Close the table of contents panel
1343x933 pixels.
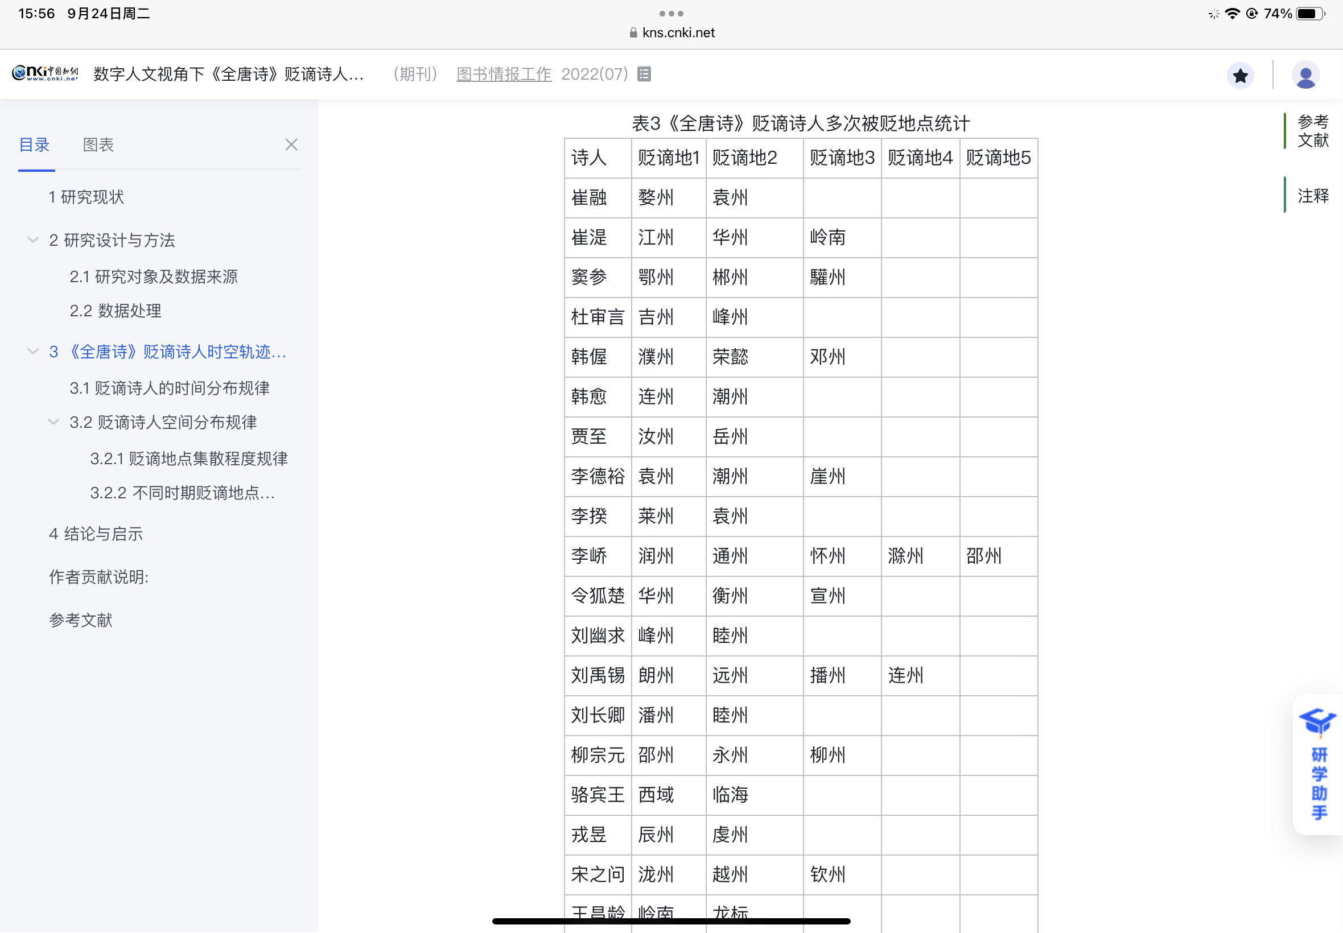tap(291, 145)
